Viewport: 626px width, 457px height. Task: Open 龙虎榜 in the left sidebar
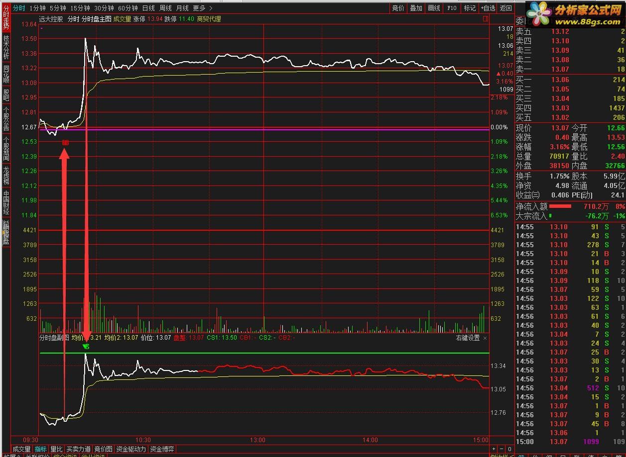(x=6, y=175)
